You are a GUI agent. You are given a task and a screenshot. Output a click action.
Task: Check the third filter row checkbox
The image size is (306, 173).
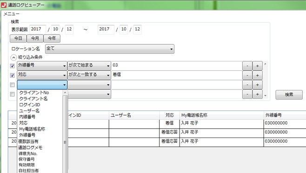12,85
